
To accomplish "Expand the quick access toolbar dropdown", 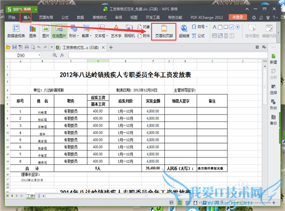I will pos(51,47).
